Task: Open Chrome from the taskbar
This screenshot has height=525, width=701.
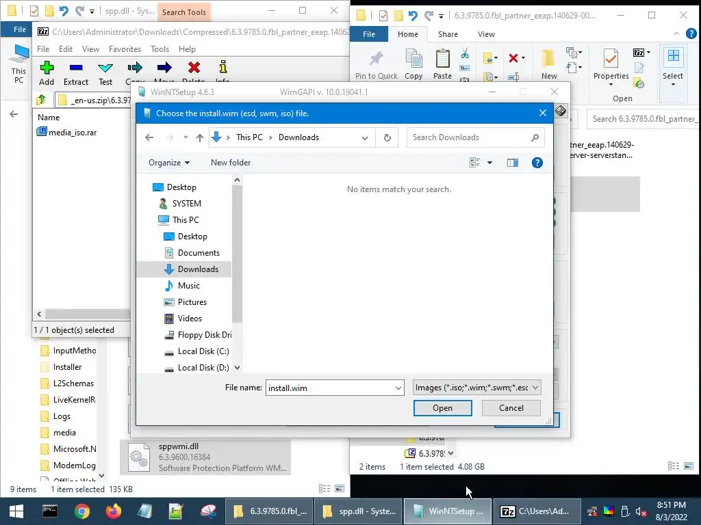Action: coord(82,511)
